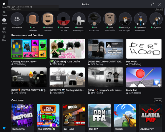Click See All for the Friends section
165x132 pixels.
coord(159,9)
